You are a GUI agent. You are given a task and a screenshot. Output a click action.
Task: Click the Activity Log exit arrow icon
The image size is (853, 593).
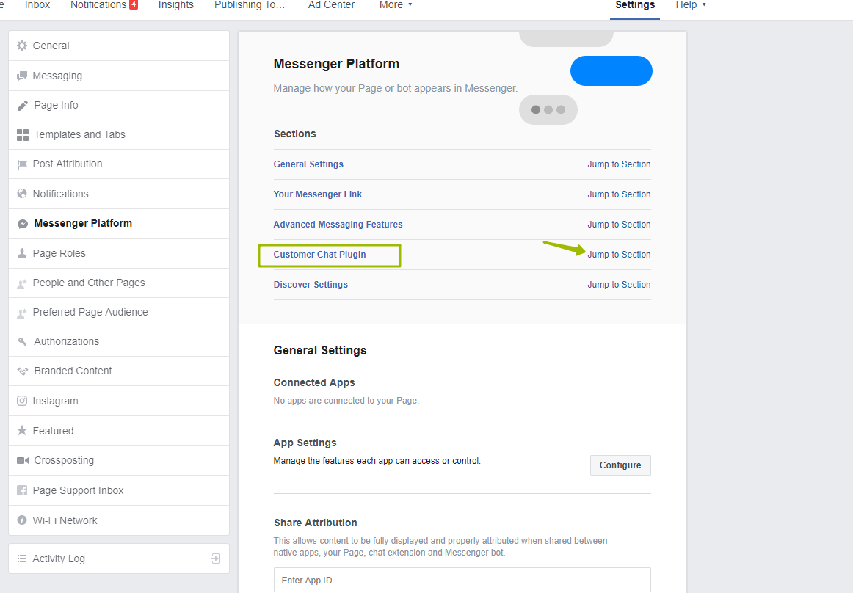[x=215, y=559]
